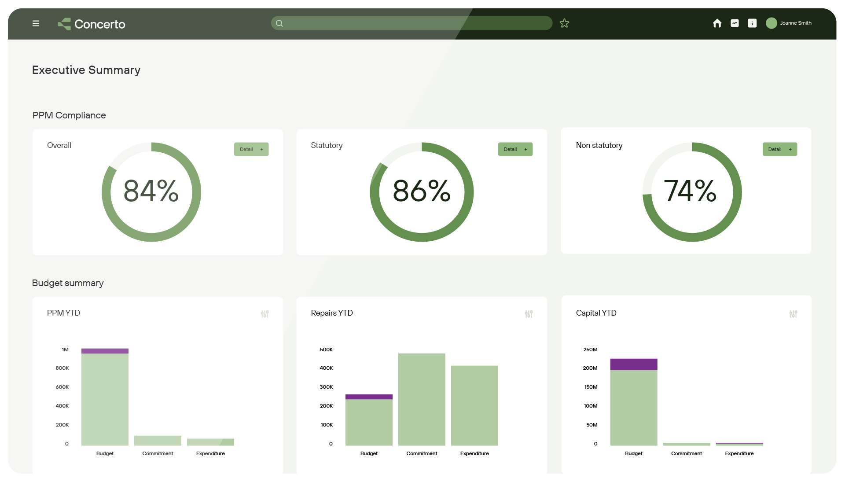Click the Concerto logo

92,24
